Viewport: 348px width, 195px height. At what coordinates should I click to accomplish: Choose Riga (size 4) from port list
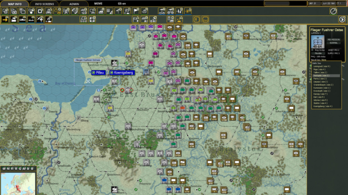click(326, 69)
